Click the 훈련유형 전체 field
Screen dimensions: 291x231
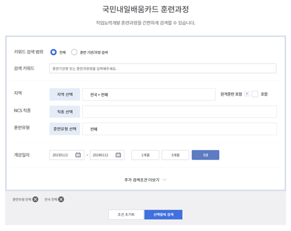click(179, 129)
